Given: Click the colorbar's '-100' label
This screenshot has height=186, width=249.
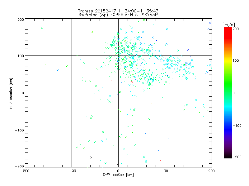Looking at the screenshot, I should pos(237,126).
